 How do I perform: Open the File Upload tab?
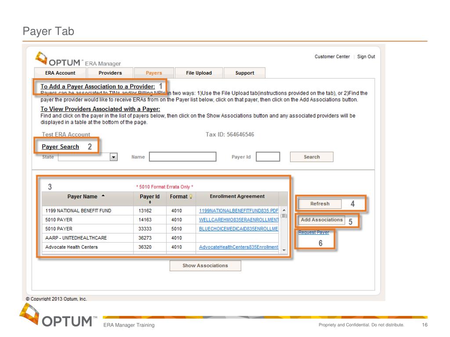tap(199, 73)
